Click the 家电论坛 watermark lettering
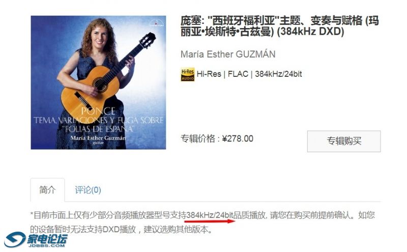Viewport: 407px width, 252px height. [x=47, y=238]
